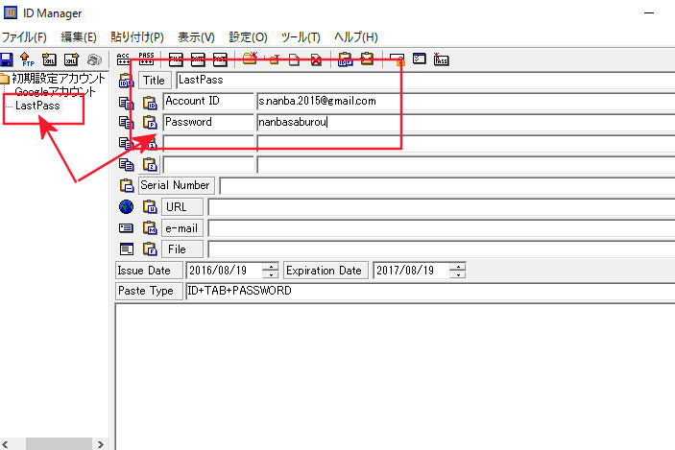Click the Password label field
This screenshot has width=675, height=450.
click(x=208, y=123)
